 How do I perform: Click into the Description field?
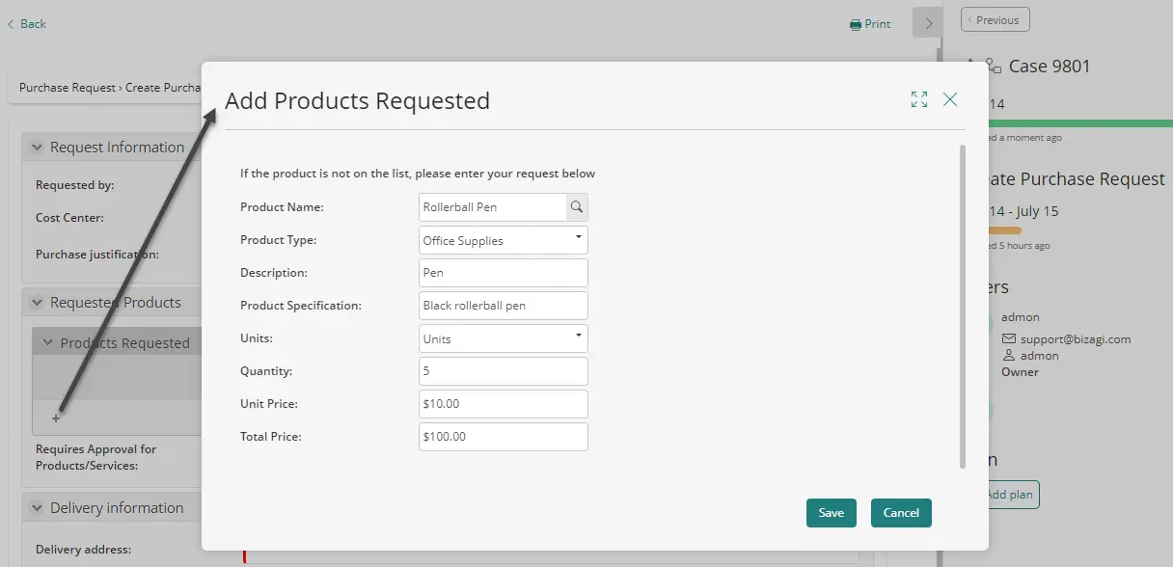tap(504, 273)
